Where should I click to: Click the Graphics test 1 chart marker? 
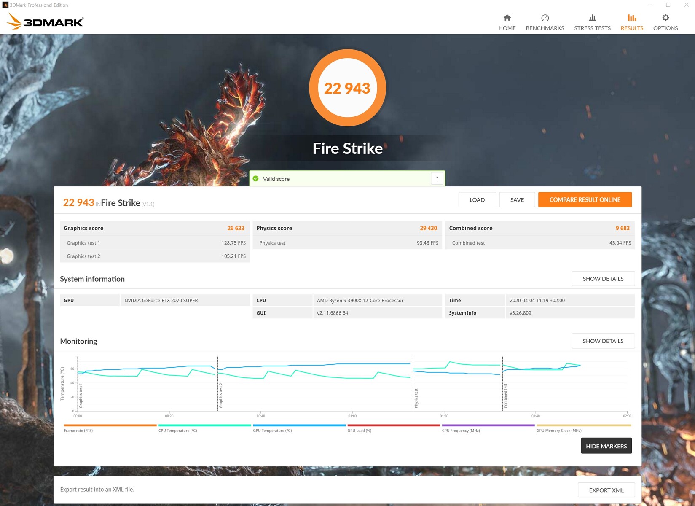(81, 396)
